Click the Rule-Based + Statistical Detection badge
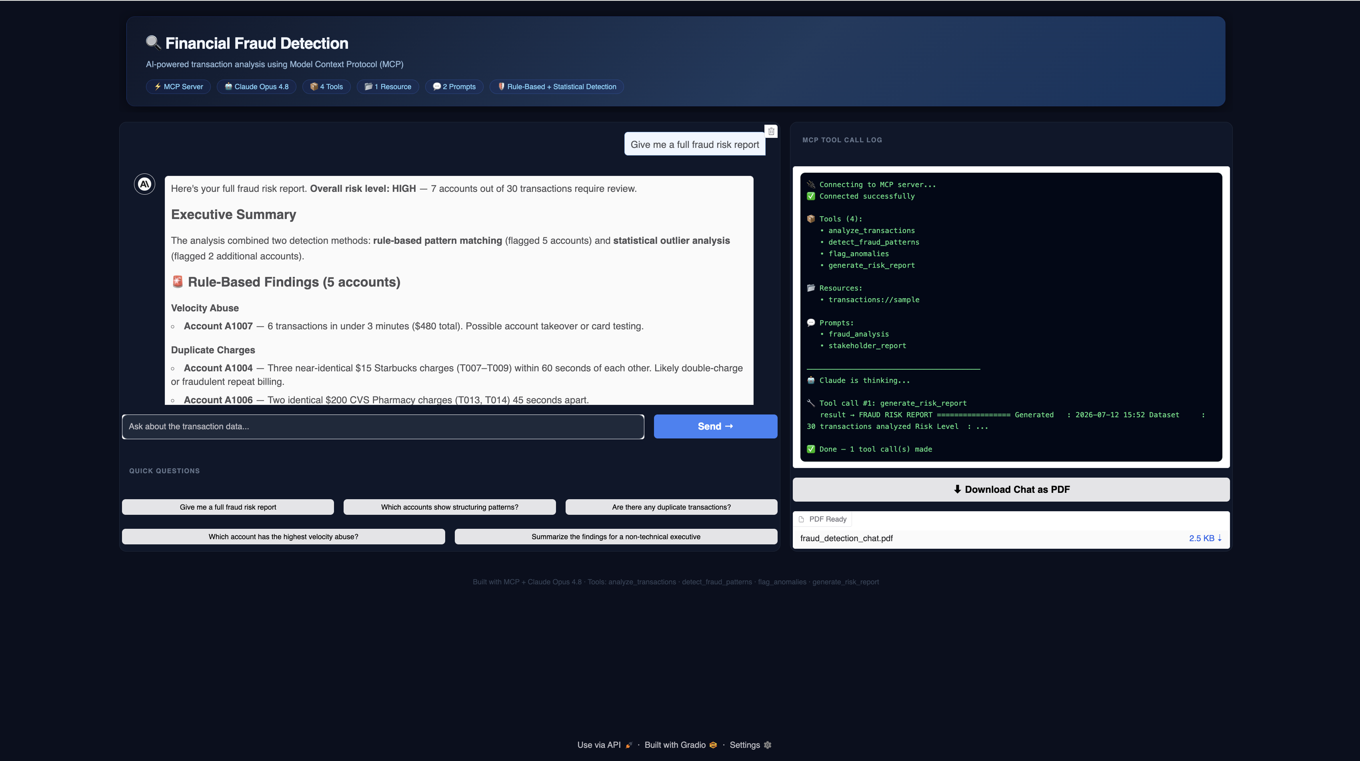Image resolution: width=1360 pixels, height=761 pixels. pyautogui.click(x=557, y=86)
